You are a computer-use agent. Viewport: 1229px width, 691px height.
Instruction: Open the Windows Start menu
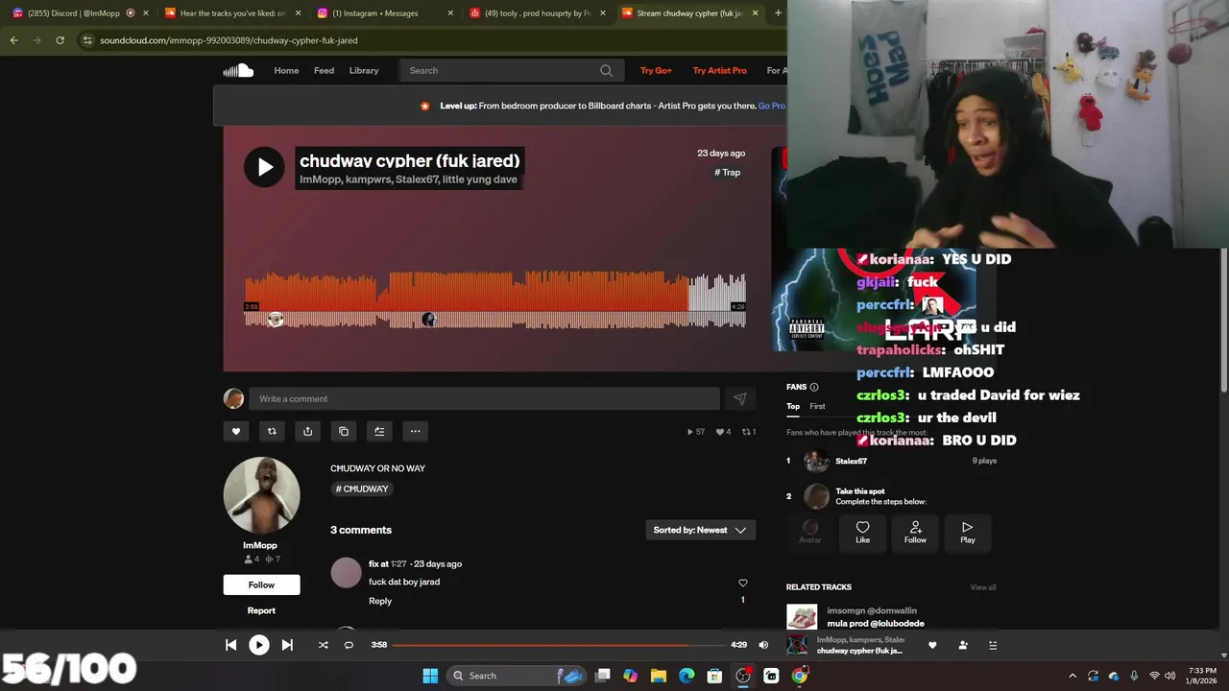430,676
